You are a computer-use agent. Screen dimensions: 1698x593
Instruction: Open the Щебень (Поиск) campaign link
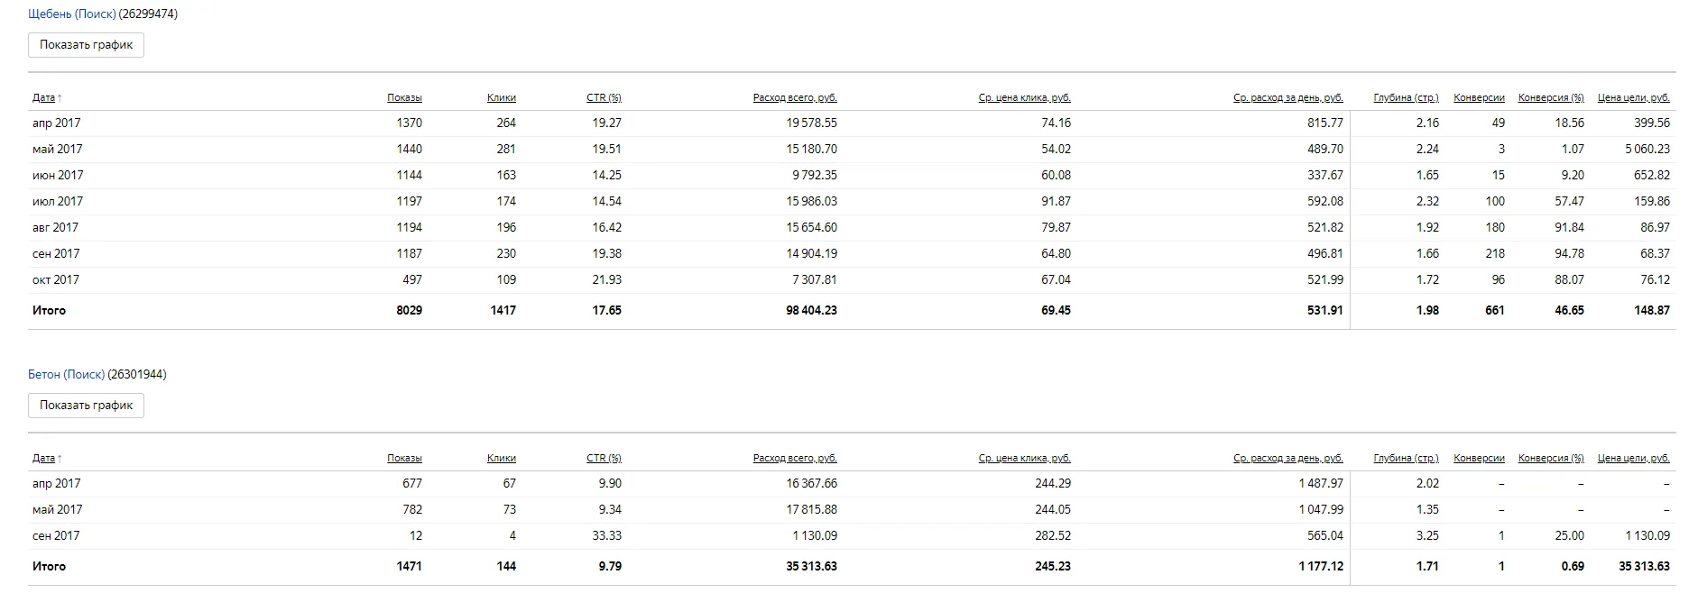[72, 14]
